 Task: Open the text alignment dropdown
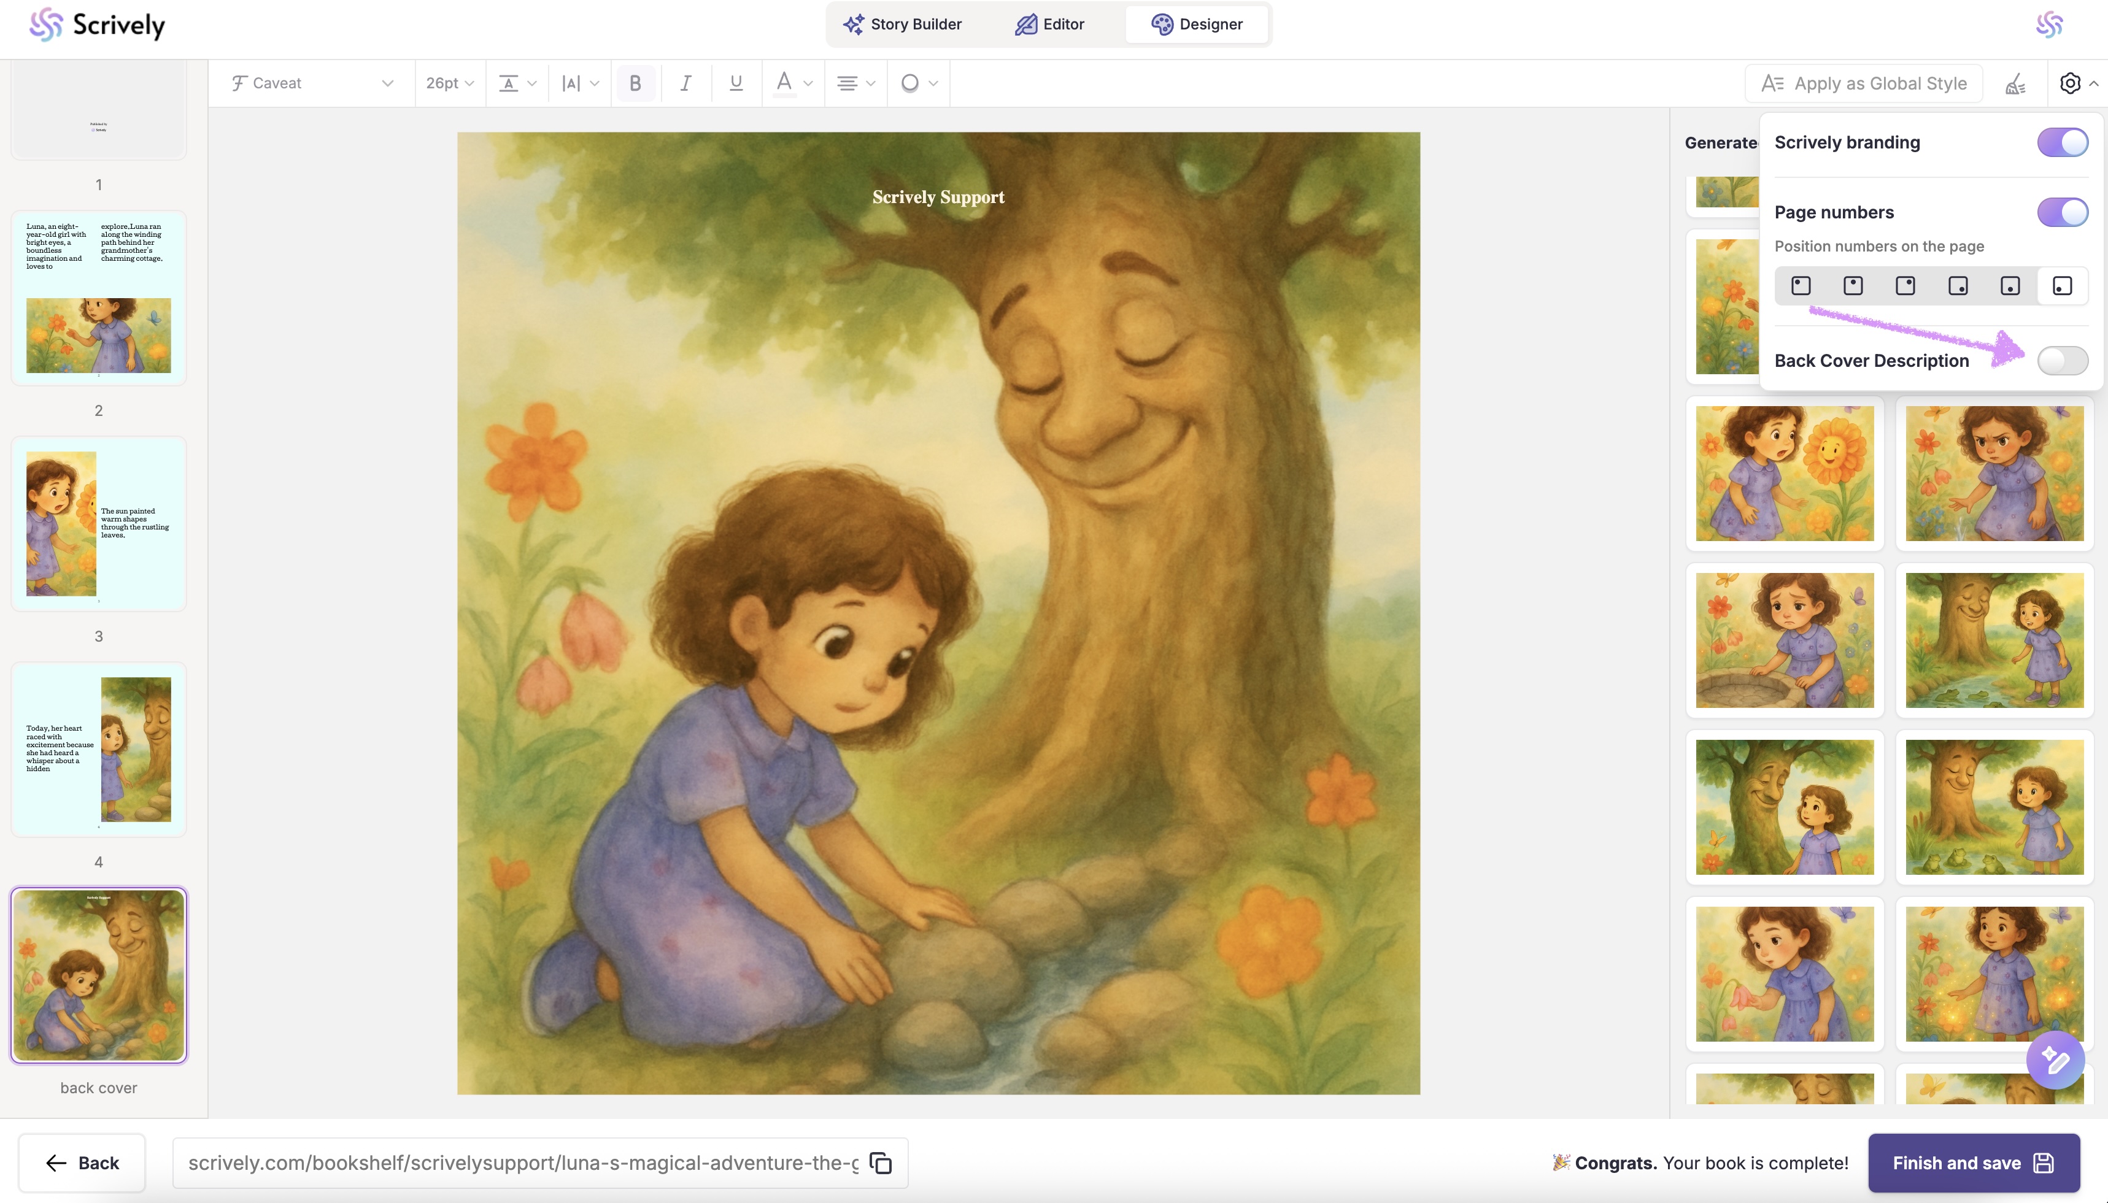pos(855,83)
